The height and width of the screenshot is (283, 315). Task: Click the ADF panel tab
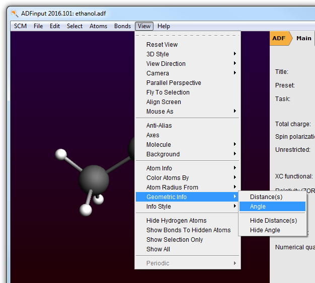click(279, 38)
